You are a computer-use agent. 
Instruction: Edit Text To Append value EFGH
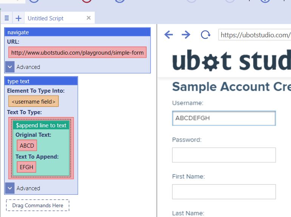(x=26, y=167)
